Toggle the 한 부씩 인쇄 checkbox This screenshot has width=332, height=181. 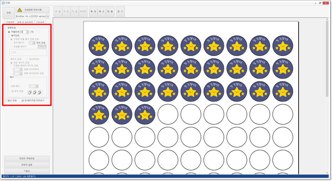10,91
